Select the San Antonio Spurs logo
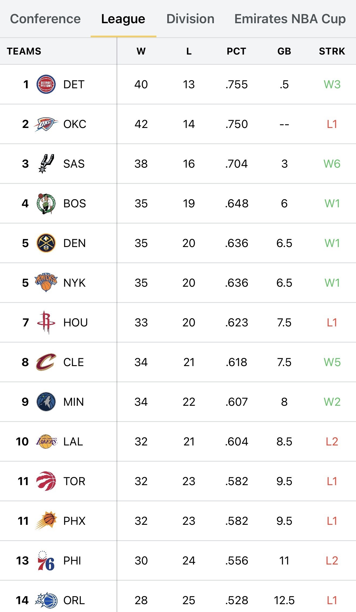 46,164
